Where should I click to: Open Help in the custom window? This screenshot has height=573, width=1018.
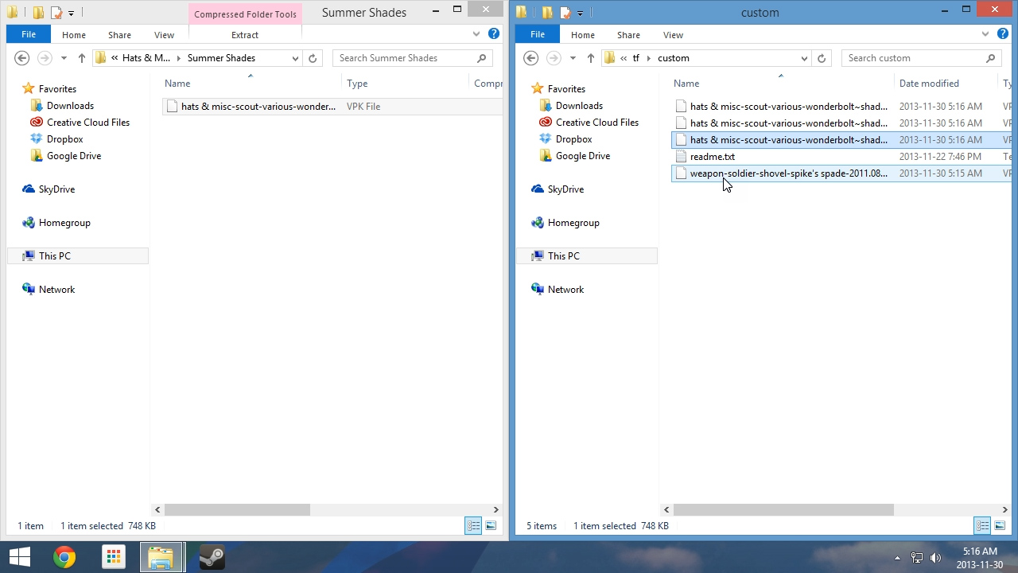[x=1003, y=34]
